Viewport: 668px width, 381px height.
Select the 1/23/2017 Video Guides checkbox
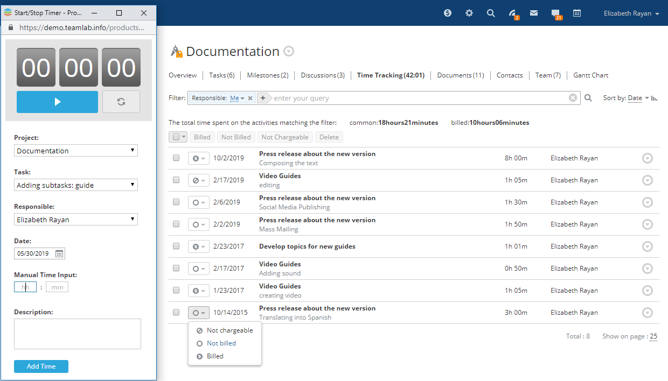tap(176, 291)
